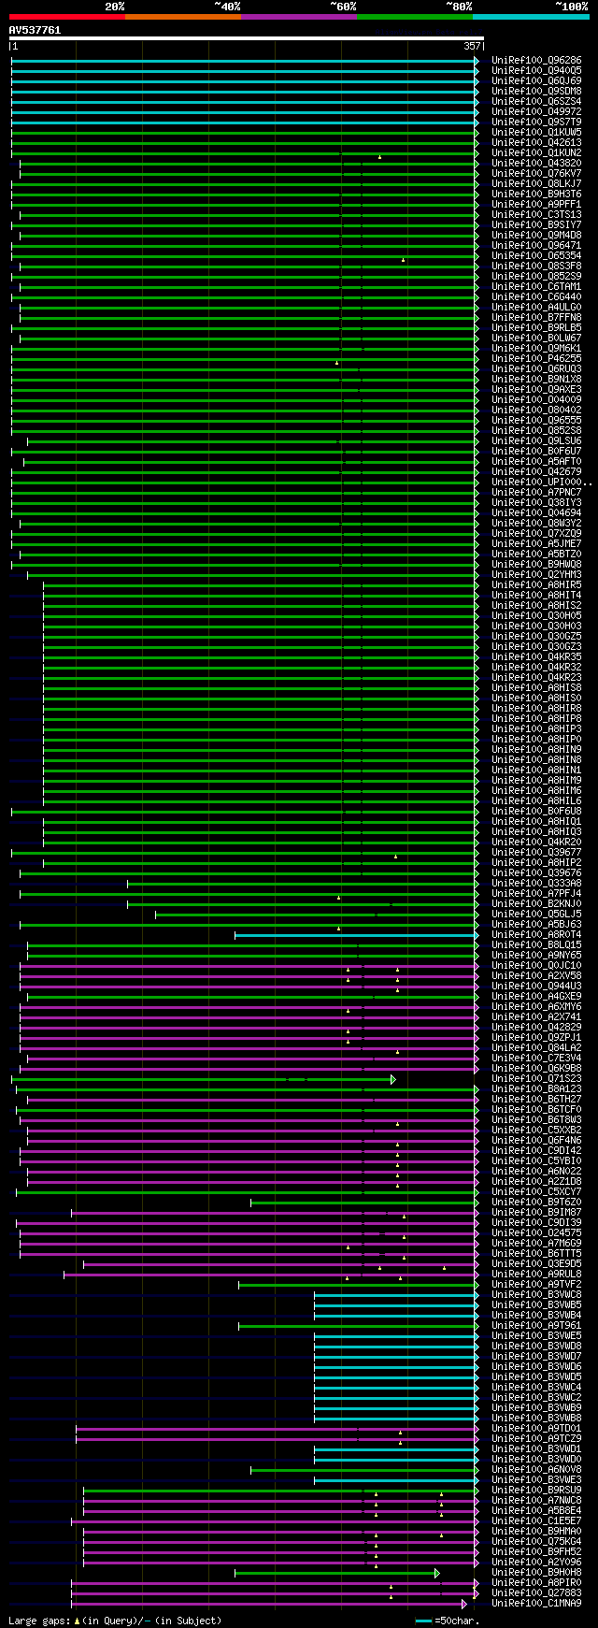The width and height of the screenshot is (598, 1628).
Task: Select hit label UniRef100_A8HIR5
Action: click(536, 585)
